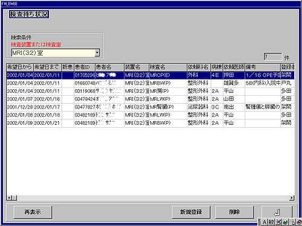The height and width of the screenshot is (226, 302).
Task: Click the 患者名 column header
Action: [x=109, y=67]
